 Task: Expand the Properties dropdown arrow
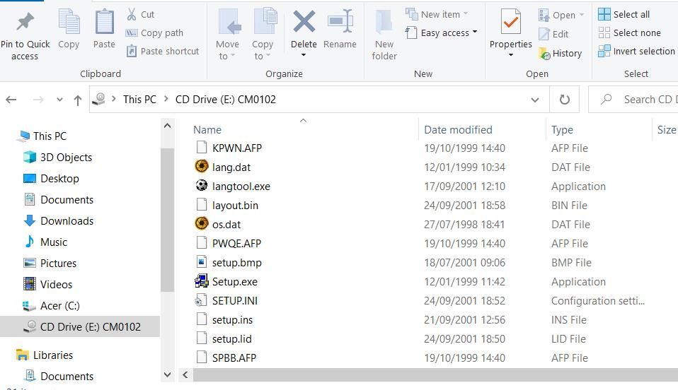point(511,55)
